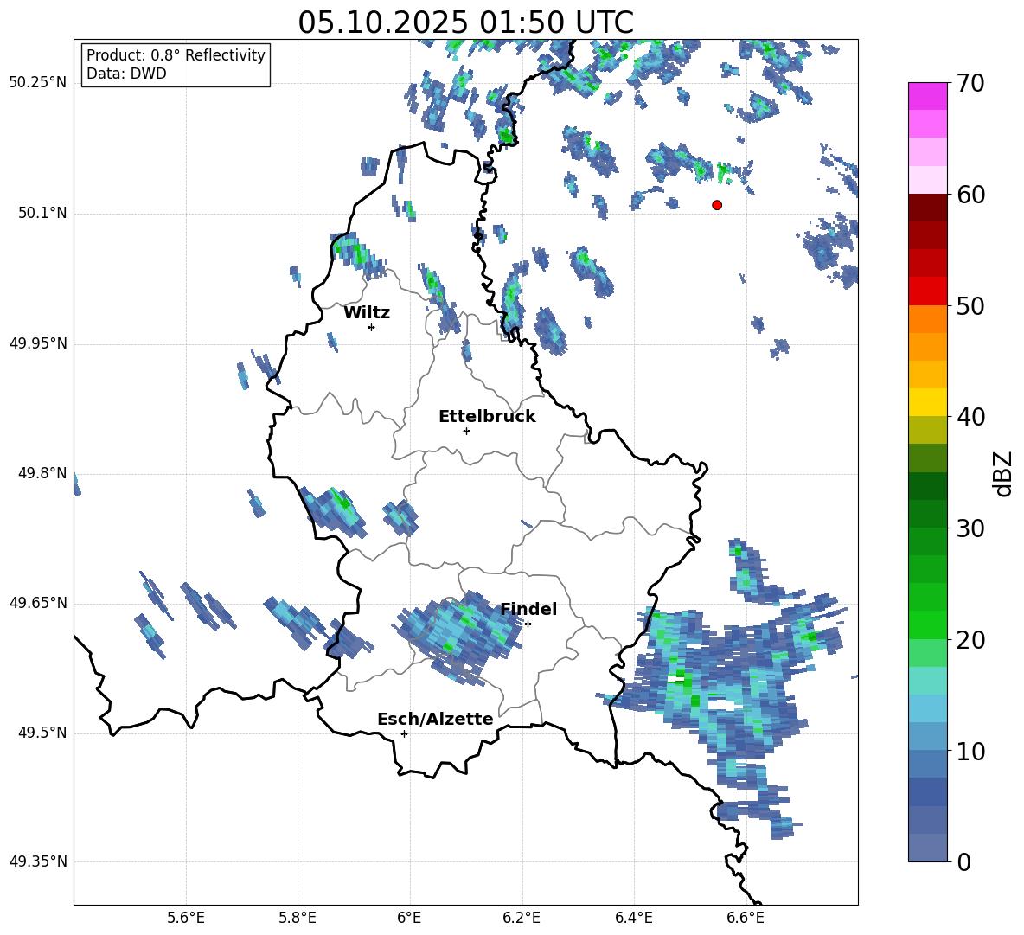The image size is (1024, 935).
Task: Select the bright green 20 dBZ colorbar swatch
Action: (x=928, y=624)
